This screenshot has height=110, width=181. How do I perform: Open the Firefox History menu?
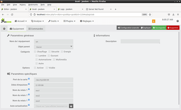[x=23, y=5]
